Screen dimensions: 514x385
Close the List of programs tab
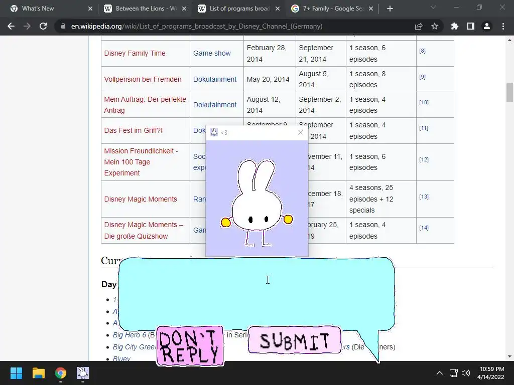[278, 9]
